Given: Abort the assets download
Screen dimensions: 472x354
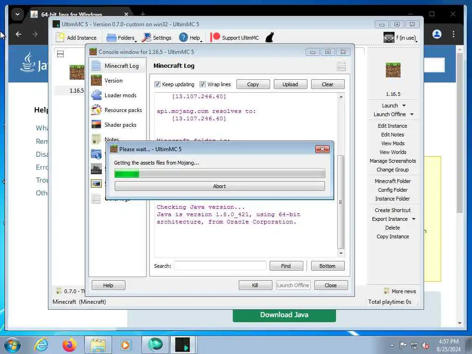Looking at the screenshot, I should coord(219,186).
